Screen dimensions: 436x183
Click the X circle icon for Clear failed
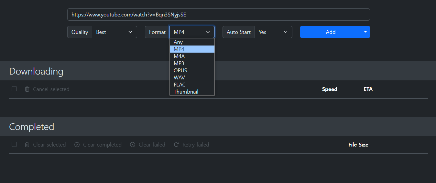point(133,145)
